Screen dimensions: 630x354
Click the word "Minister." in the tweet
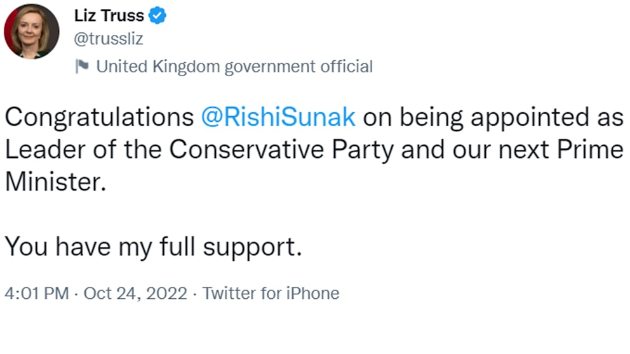54,181
